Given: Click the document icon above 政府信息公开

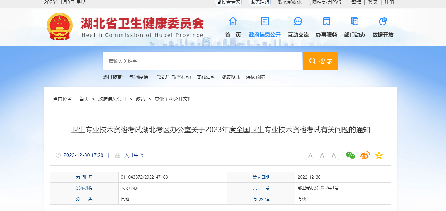Looking at the screenshot, I should click(x=265, y=21).
